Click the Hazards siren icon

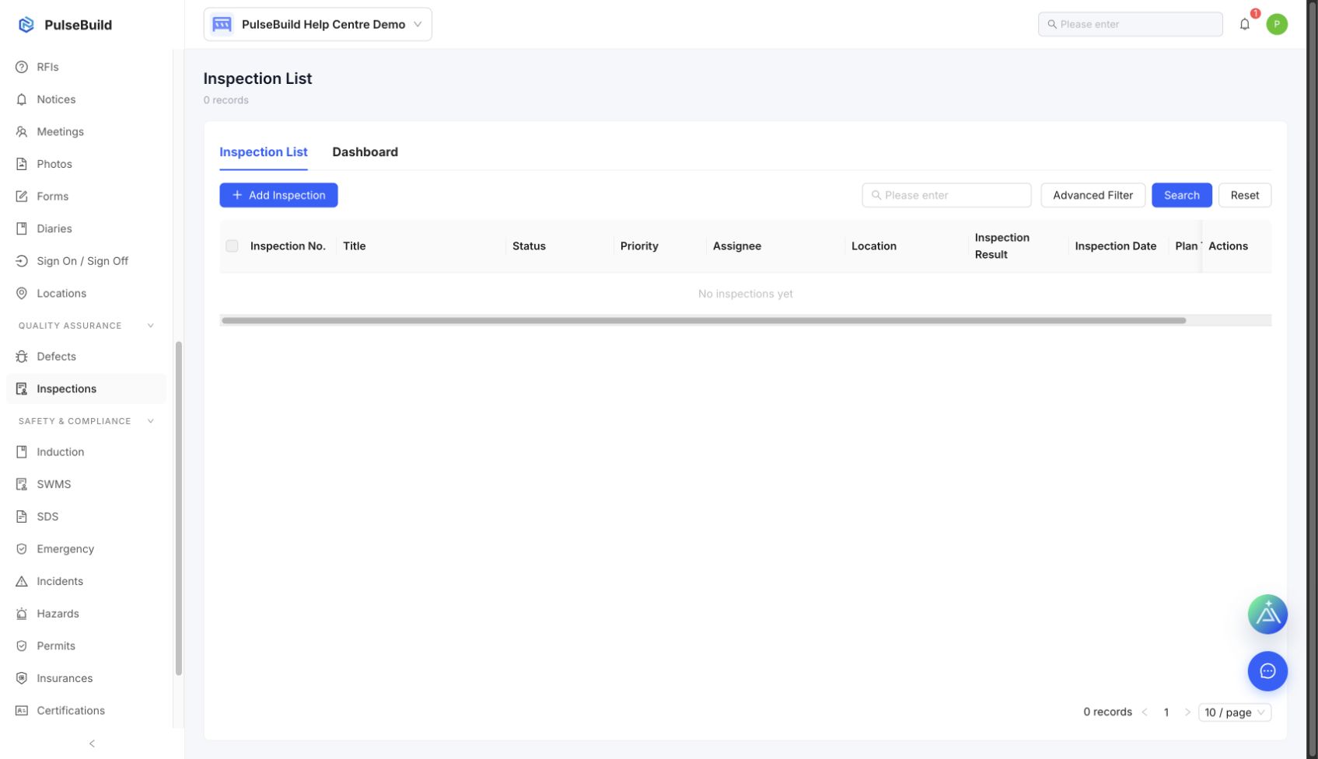coord(22,614)
